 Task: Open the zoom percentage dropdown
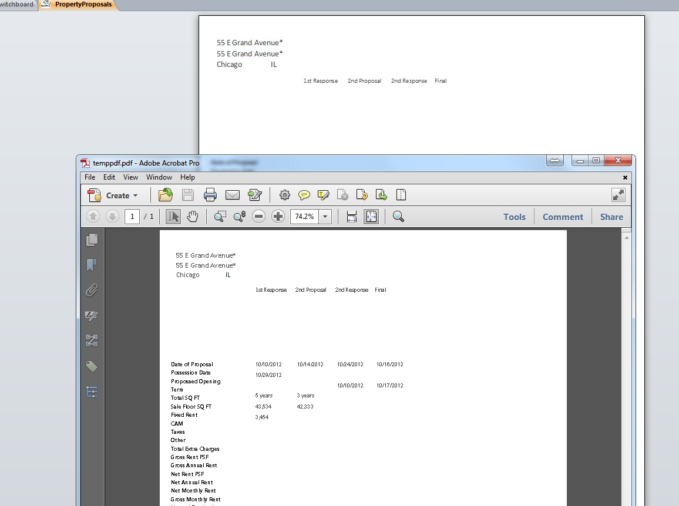pyautogui.click(x=325, y=216)
